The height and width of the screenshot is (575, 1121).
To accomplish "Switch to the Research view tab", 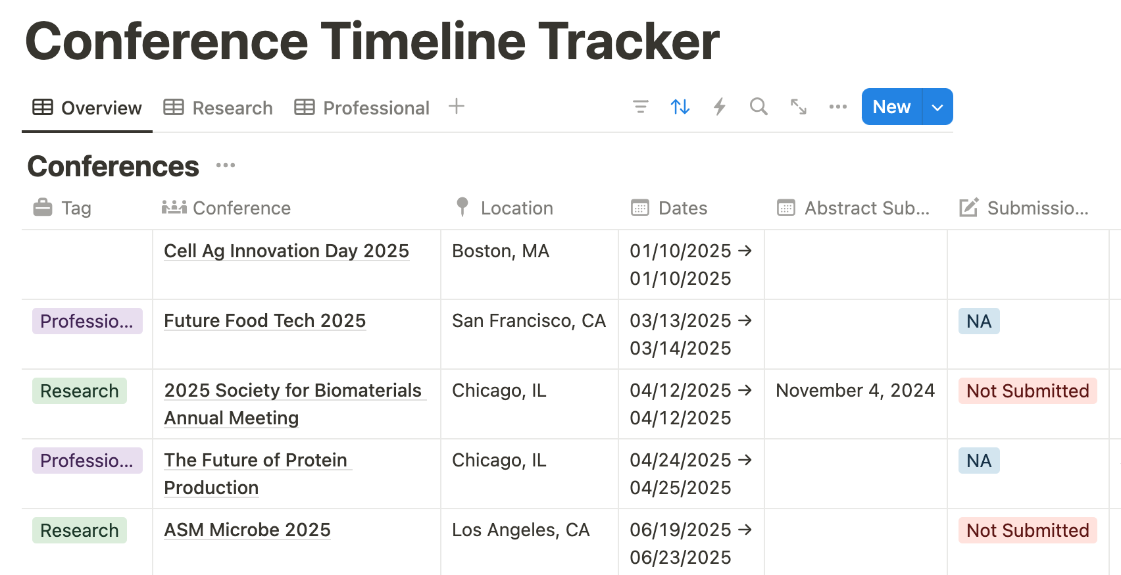I will click(218, 108).
